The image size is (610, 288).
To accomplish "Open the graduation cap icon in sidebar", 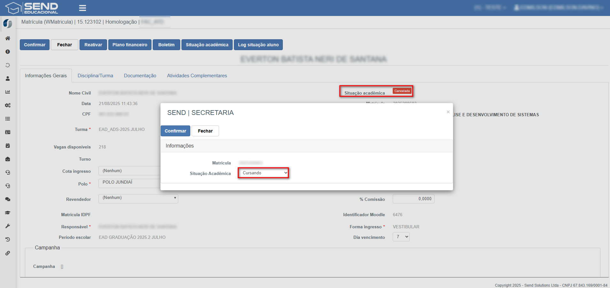I will coord(8,213).
